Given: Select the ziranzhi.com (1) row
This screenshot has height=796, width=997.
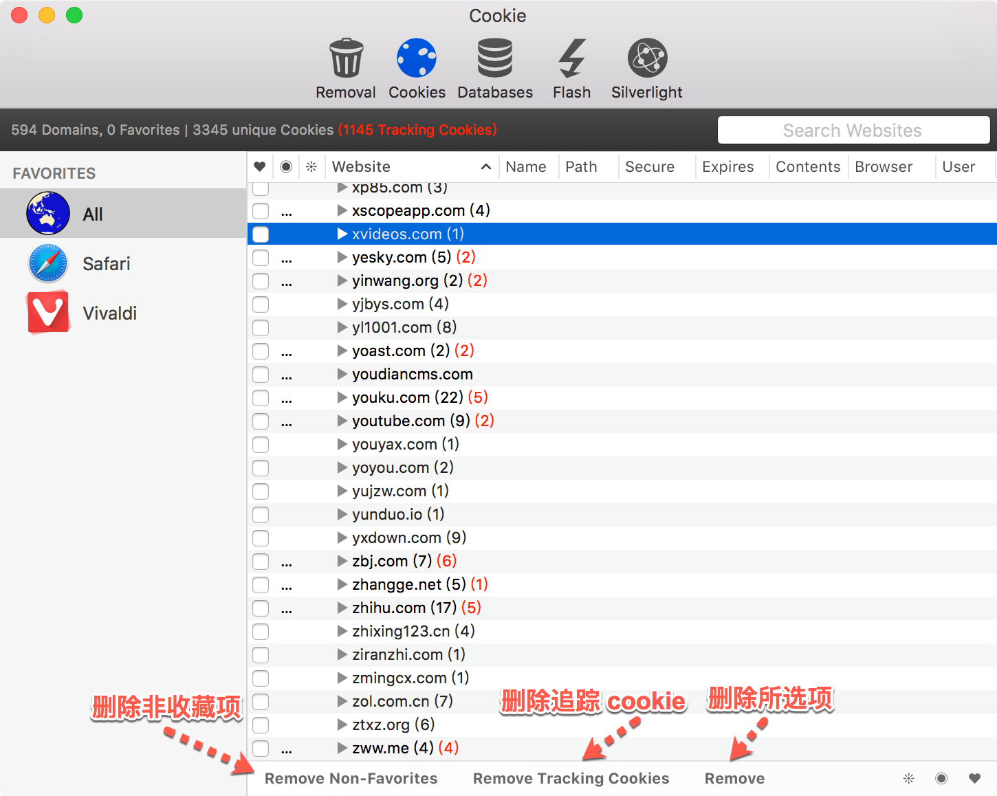Looking at the screenshot, I should point(622,654).
